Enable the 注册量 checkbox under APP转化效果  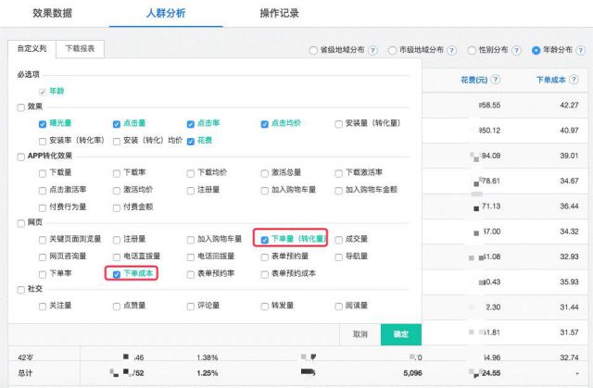coord(190,189)
